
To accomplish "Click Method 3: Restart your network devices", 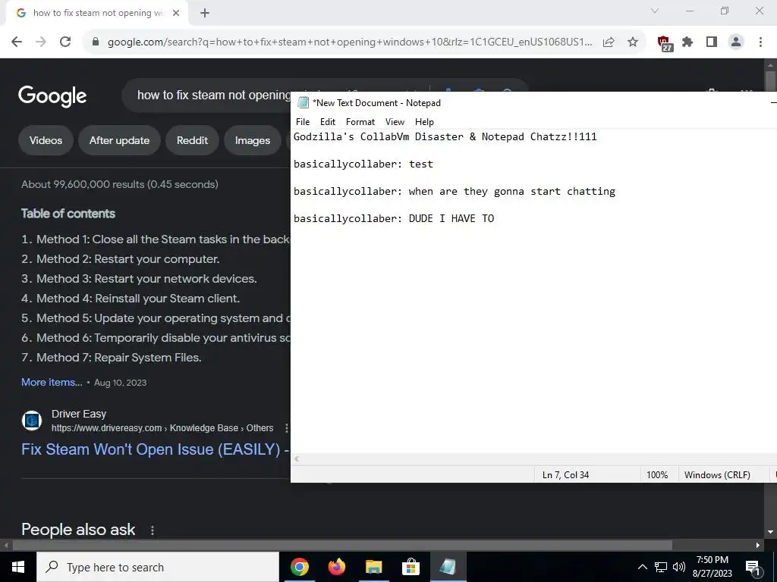I will (x=146, y=279).
